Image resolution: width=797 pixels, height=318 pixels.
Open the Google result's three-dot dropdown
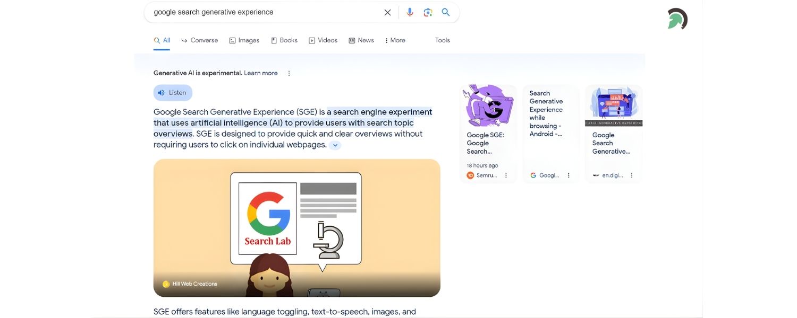click(569, 175)
